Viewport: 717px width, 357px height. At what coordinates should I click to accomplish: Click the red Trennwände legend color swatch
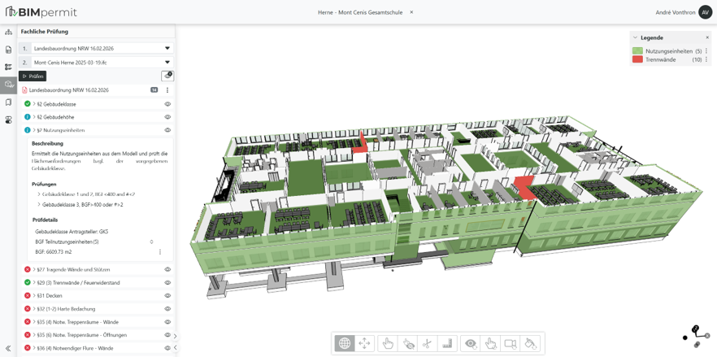pyautogui.click(x=637, y=59)
